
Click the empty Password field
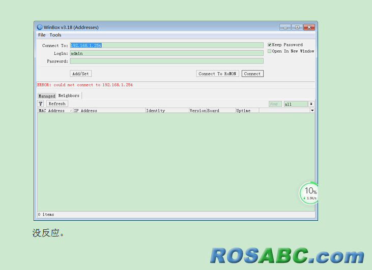tap(166, 61)
